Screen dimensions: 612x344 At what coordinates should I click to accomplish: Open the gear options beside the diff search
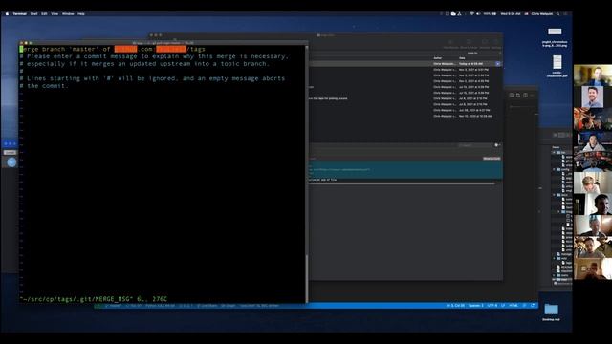point(497,145)
